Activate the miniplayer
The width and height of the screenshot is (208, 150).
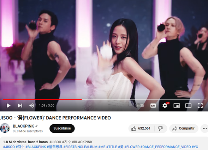177,106
